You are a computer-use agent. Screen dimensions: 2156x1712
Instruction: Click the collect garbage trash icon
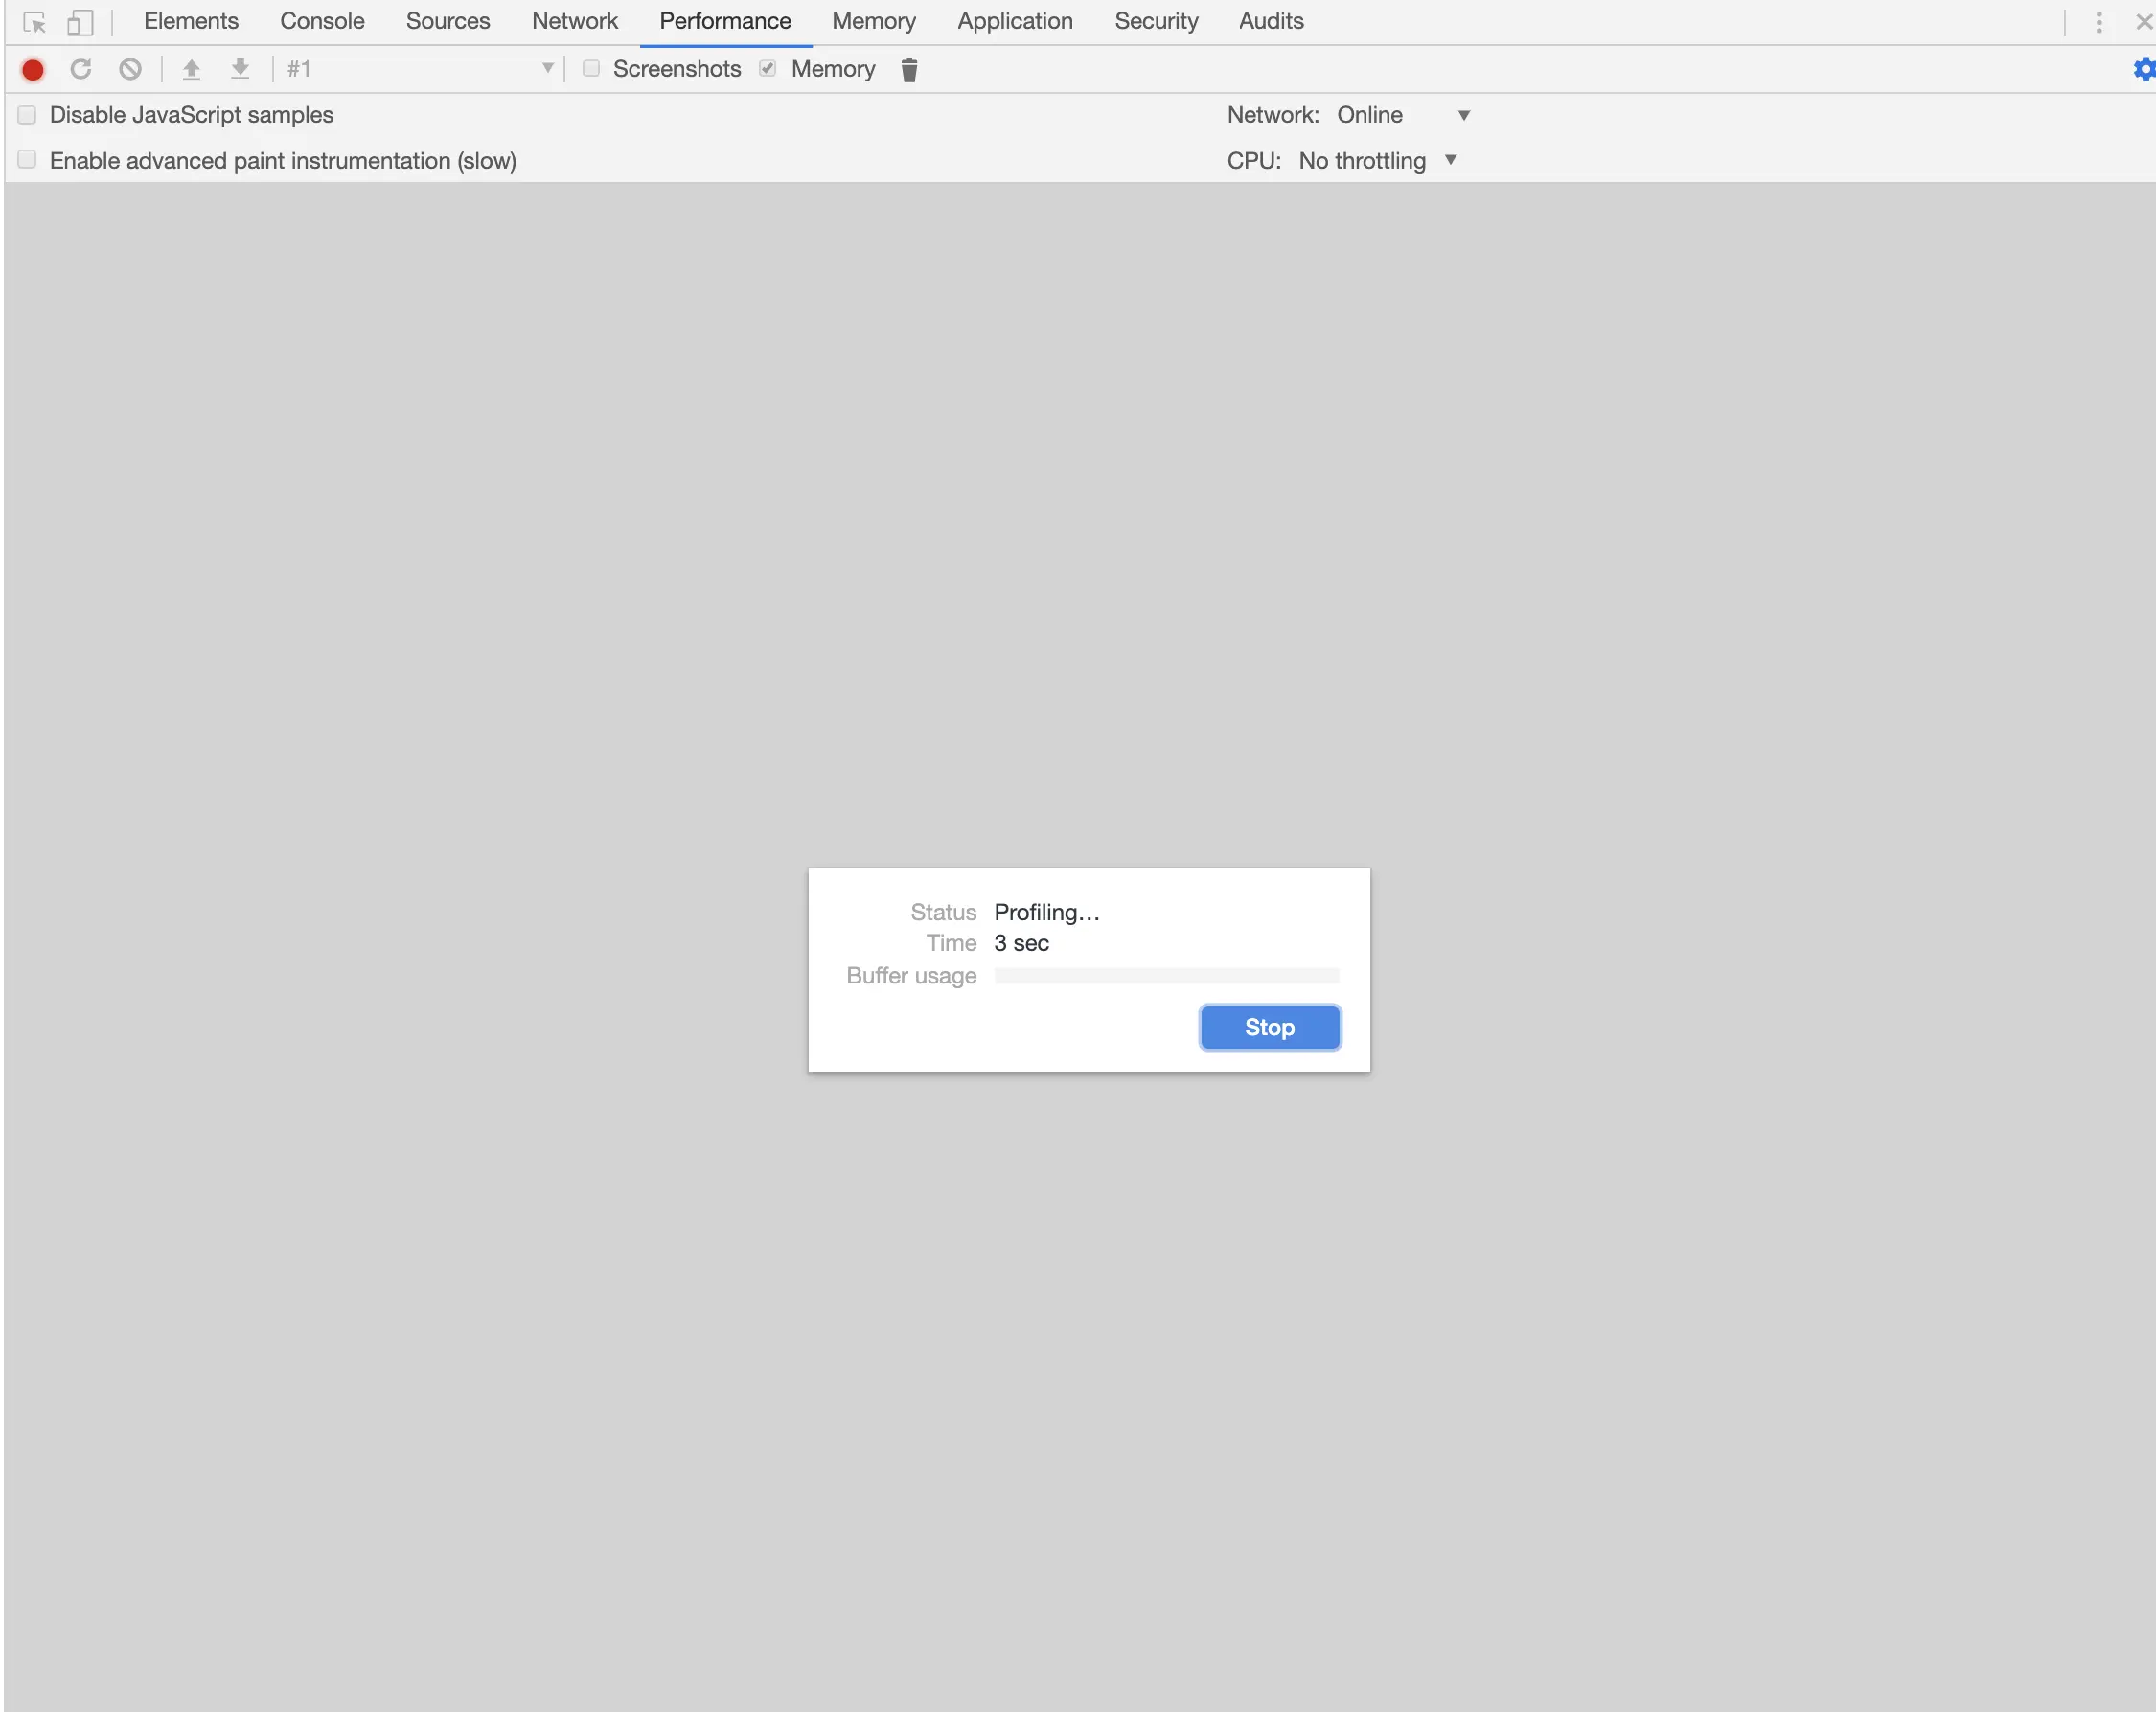pos(909,69)
